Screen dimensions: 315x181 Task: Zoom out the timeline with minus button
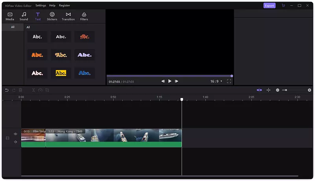coord(278,90)
